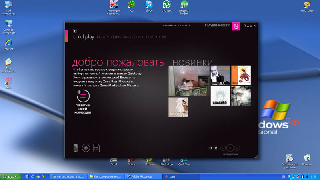Switch to Adobe Photoshop taskbar button
This screenshot has height=180, width=320.
(143, 176)
